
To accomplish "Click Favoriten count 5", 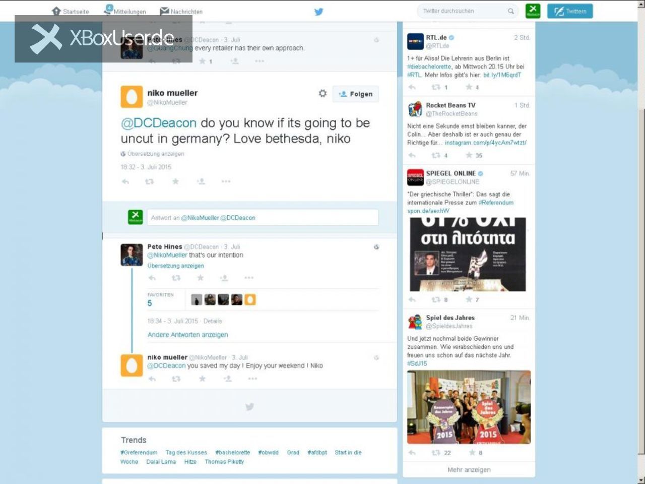I will pos(150,303).
